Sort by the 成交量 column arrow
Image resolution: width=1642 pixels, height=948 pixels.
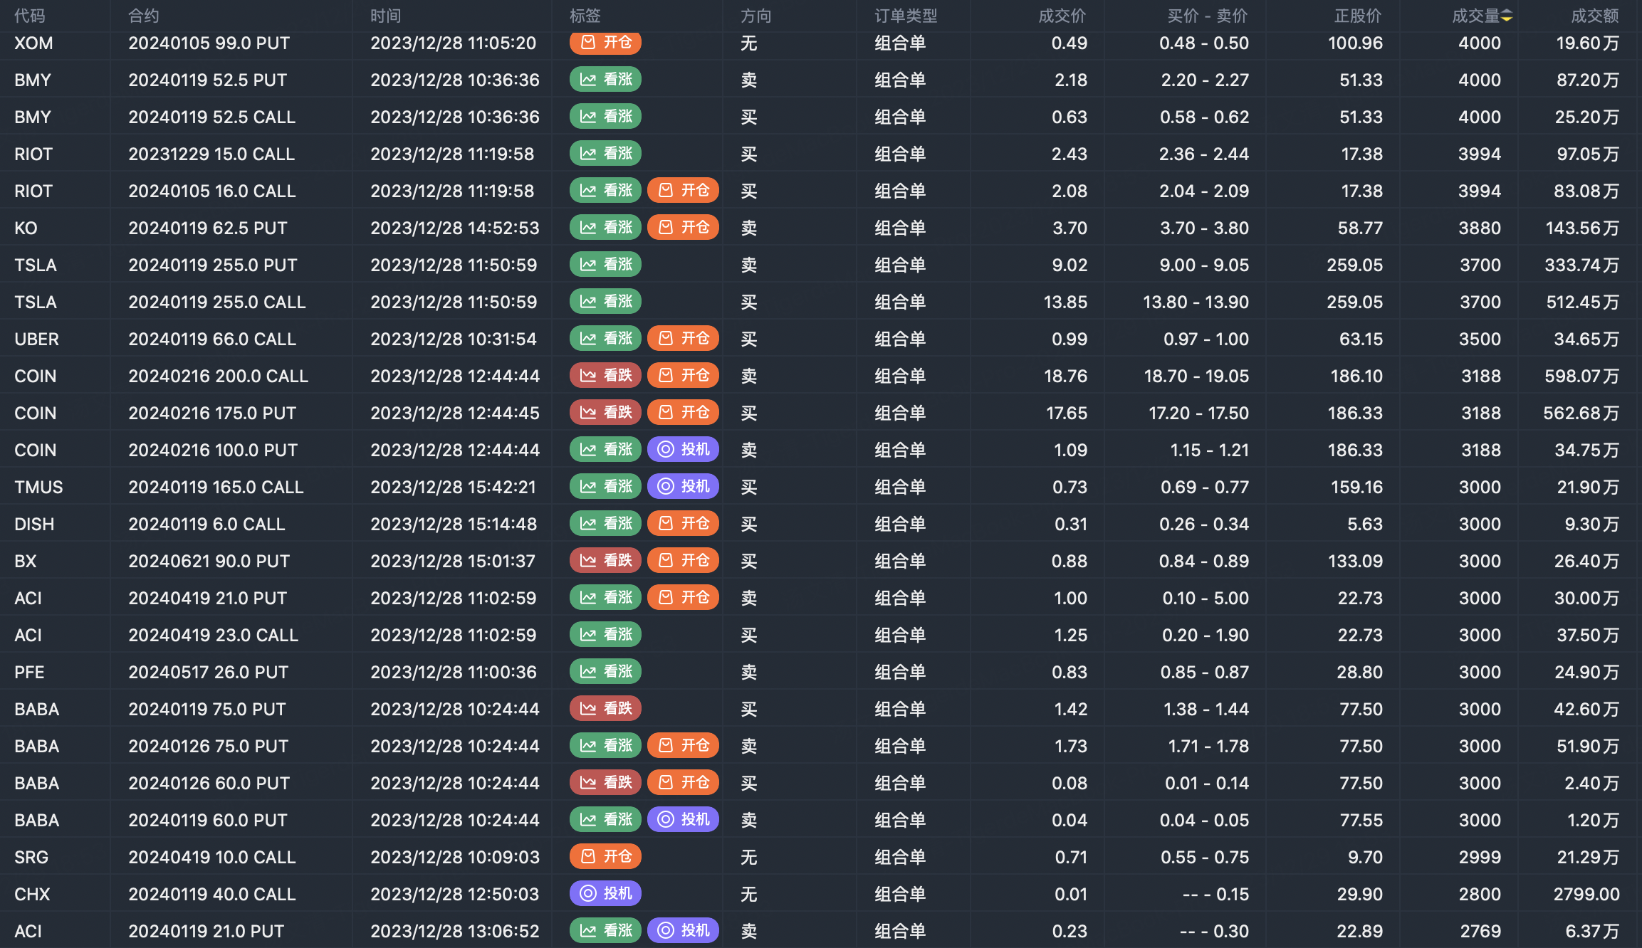(x=1507, y=16)
